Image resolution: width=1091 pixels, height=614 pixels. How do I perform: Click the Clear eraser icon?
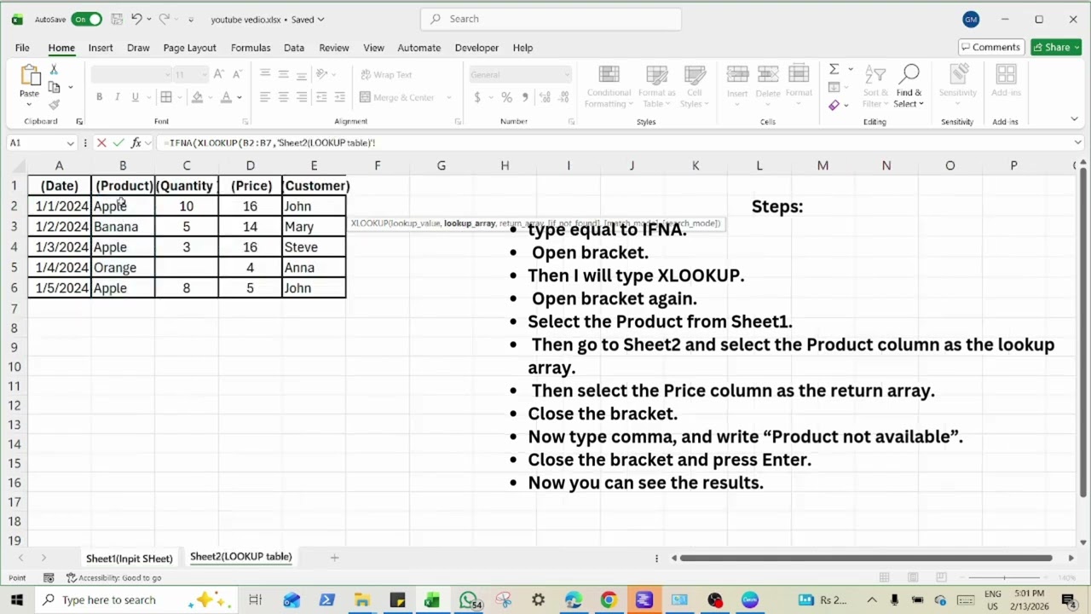[x=834, y=105]
